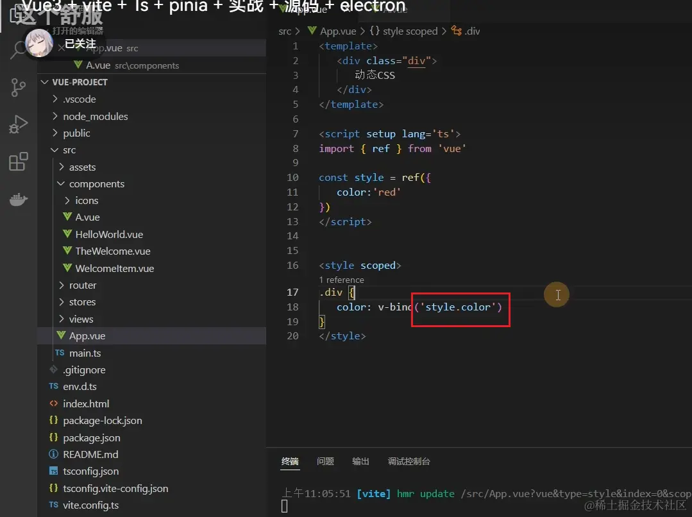Screen dimensions: 692x517
Task: Click braces icon beside package.json
Action: [53, 437]
